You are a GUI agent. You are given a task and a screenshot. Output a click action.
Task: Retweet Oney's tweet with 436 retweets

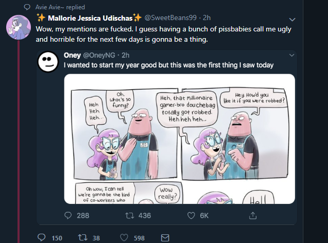(x=129, y=215)
